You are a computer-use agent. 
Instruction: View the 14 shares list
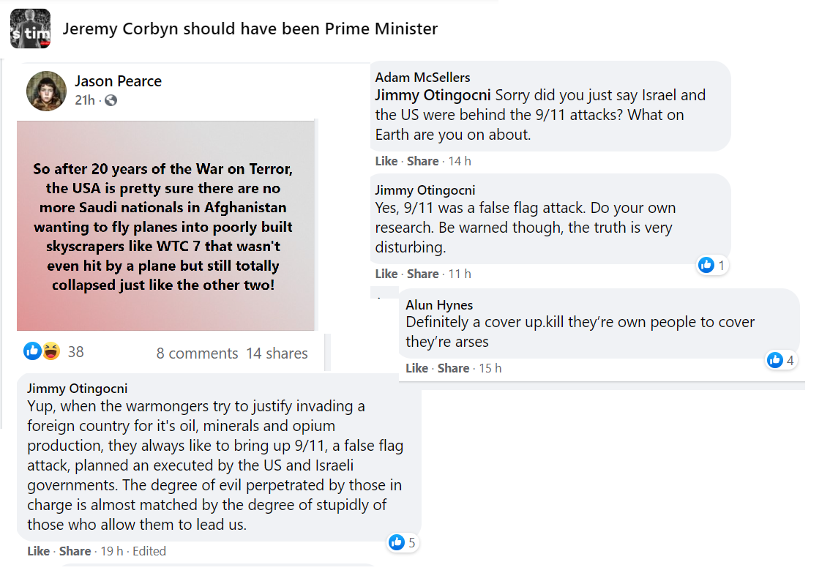[277, 353]
